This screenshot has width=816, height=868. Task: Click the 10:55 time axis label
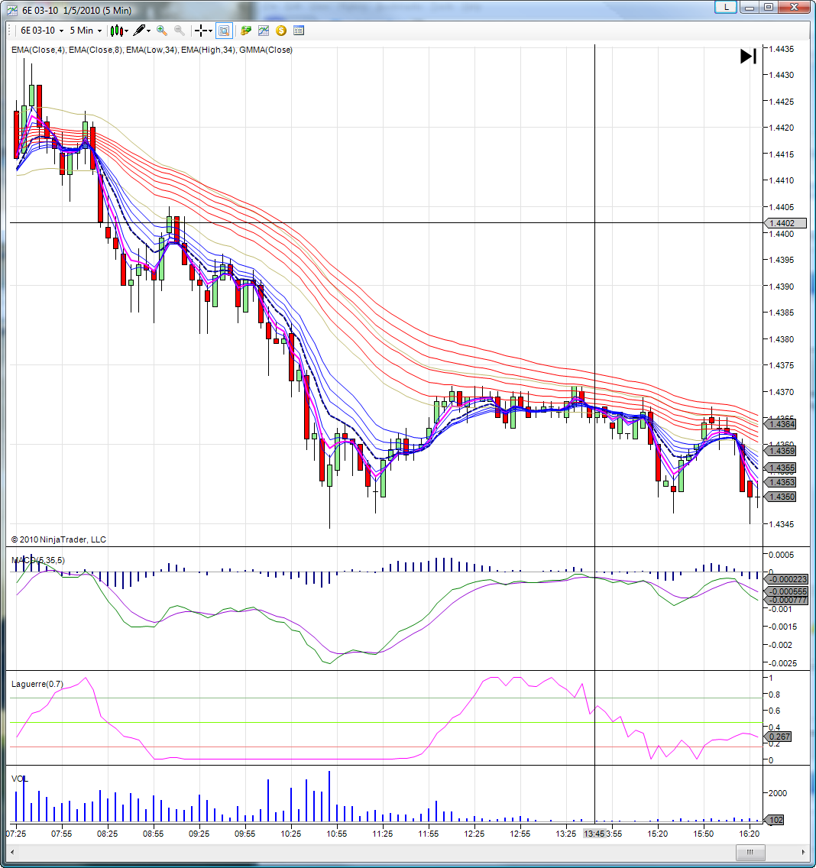point(337,834)
